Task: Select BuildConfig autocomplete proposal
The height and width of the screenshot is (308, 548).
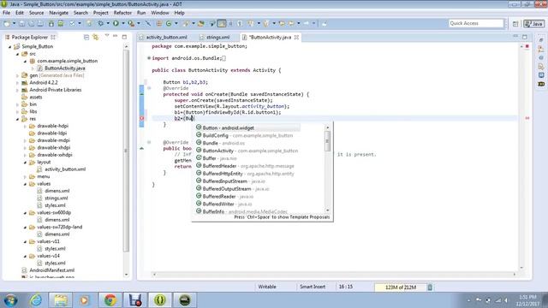Action: (247, 135)
